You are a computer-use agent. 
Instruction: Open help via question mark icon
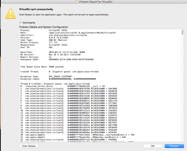coord(7,146)
